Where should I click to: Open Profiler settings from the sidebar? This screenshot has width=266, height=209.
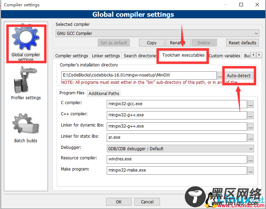(26, 82)
